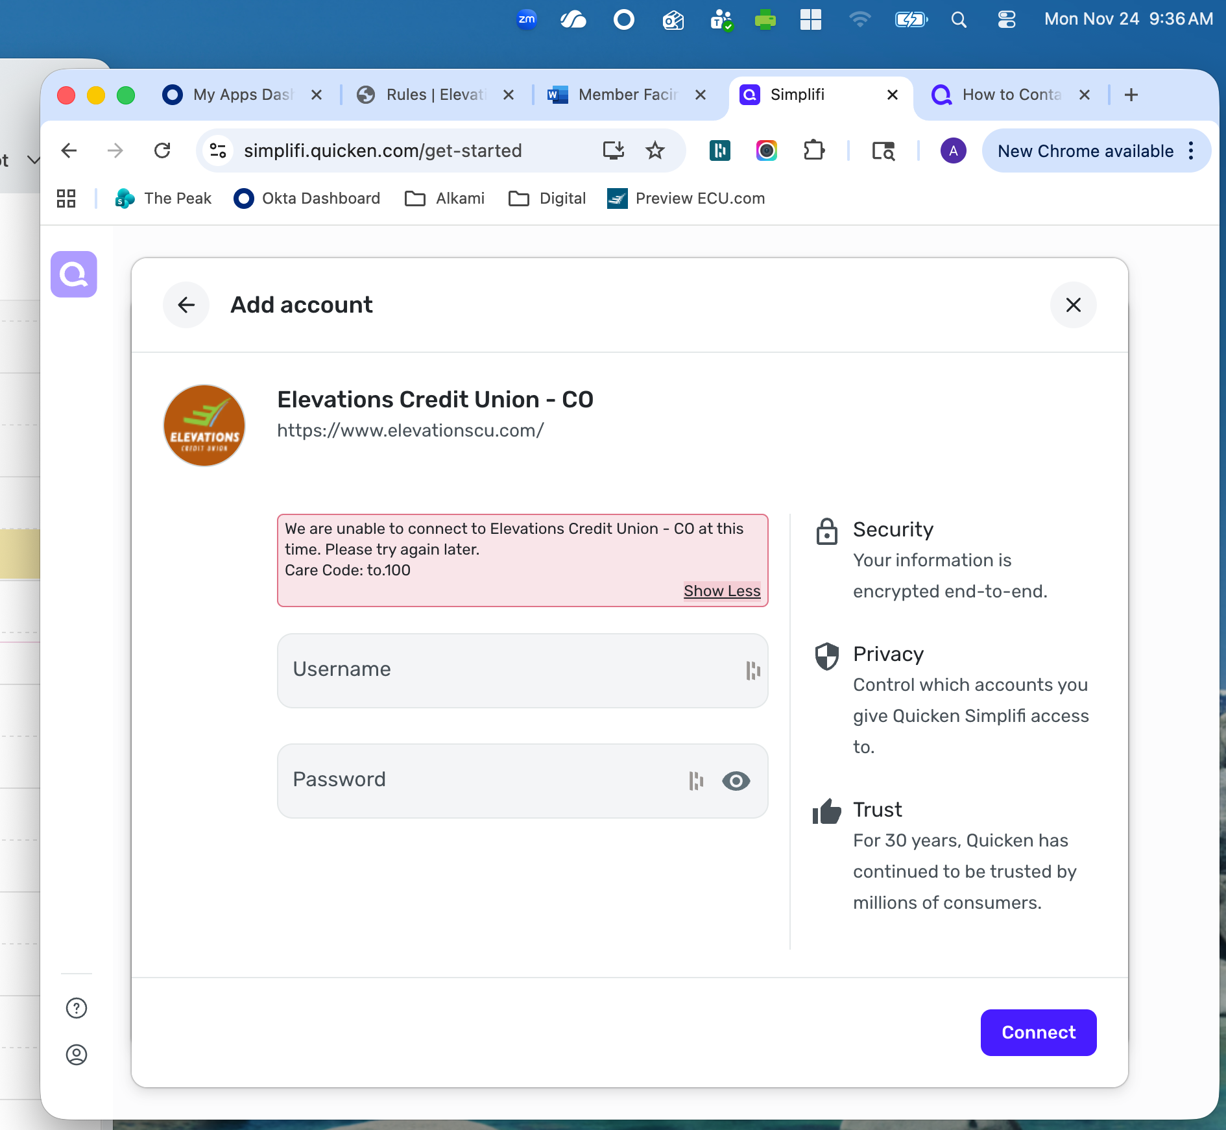Expand the chevron in the background window
This screenshot has width=1226, height=1130.
(x=34, y=160)
